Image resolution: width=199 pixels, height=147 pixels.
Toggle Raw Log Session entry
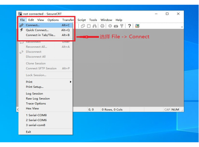[x=46, y=98]
